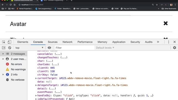Click the console Filter field
Image resolution: width=178 pixels, height=100 pixels.
click(x=75, y=48)
